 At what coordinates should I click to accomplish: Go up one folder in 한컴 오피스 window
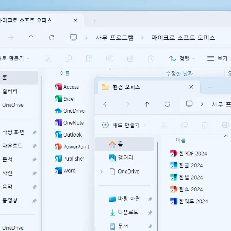(147, 104)
